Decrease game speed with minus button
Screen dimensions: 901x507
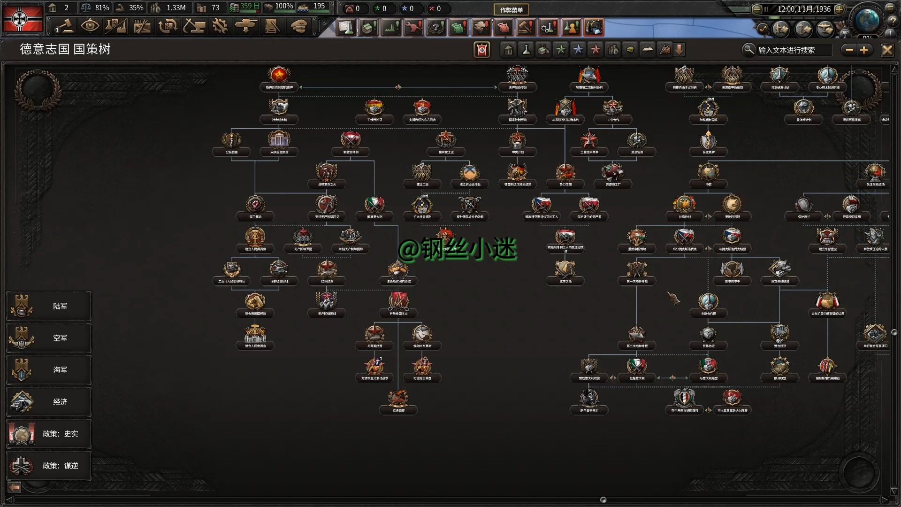(756, 9)
